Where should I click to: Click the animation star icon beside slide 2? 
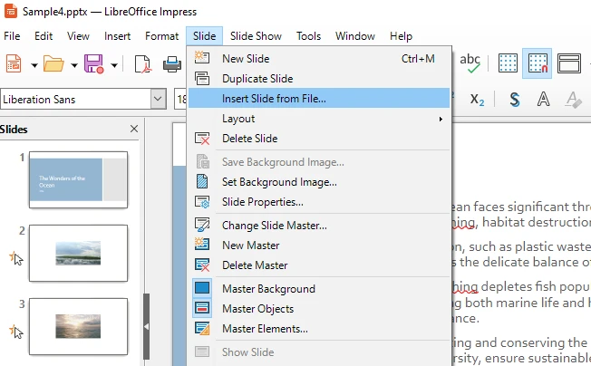point(15,258)
